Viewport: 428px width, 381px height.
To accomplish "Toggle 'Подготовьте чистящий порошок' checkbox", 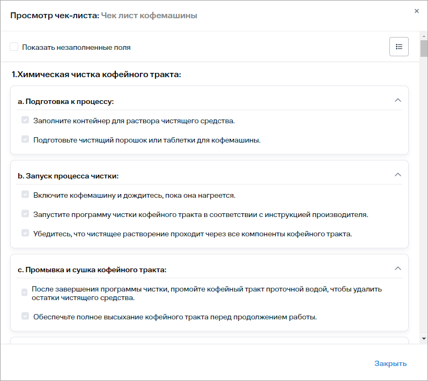I will click(25, 140).
